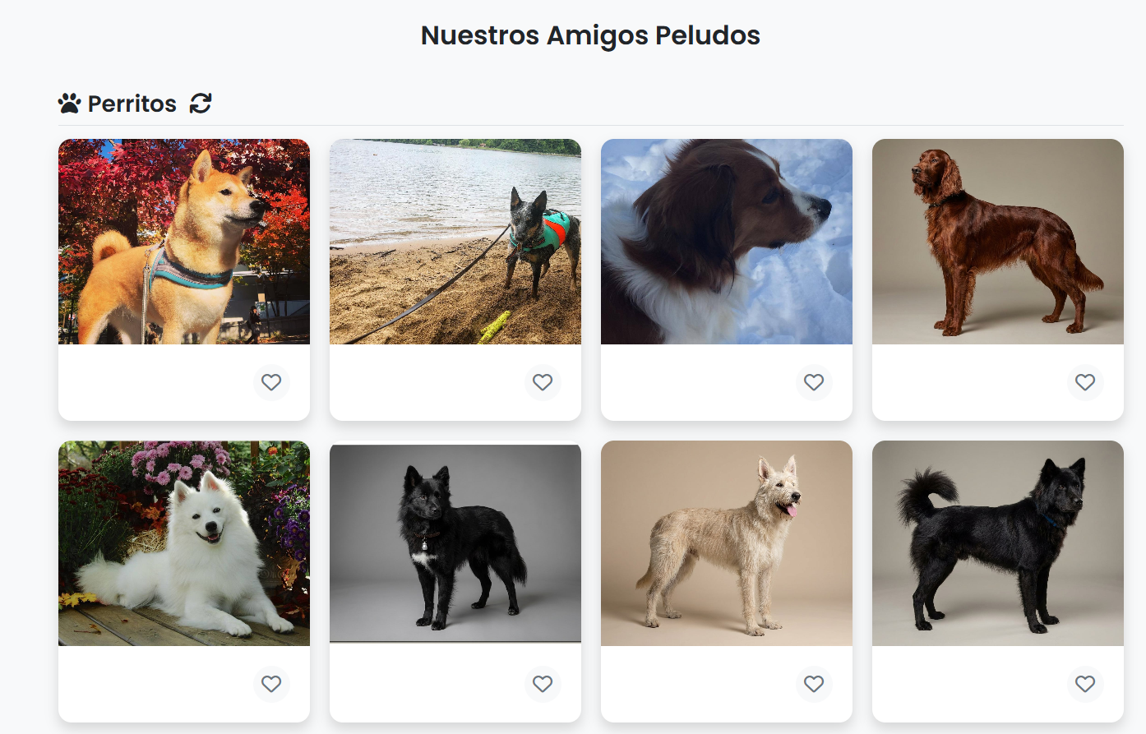Refresh the Perritos section with reload icon

pyautogui.click(x=201, y=104)
